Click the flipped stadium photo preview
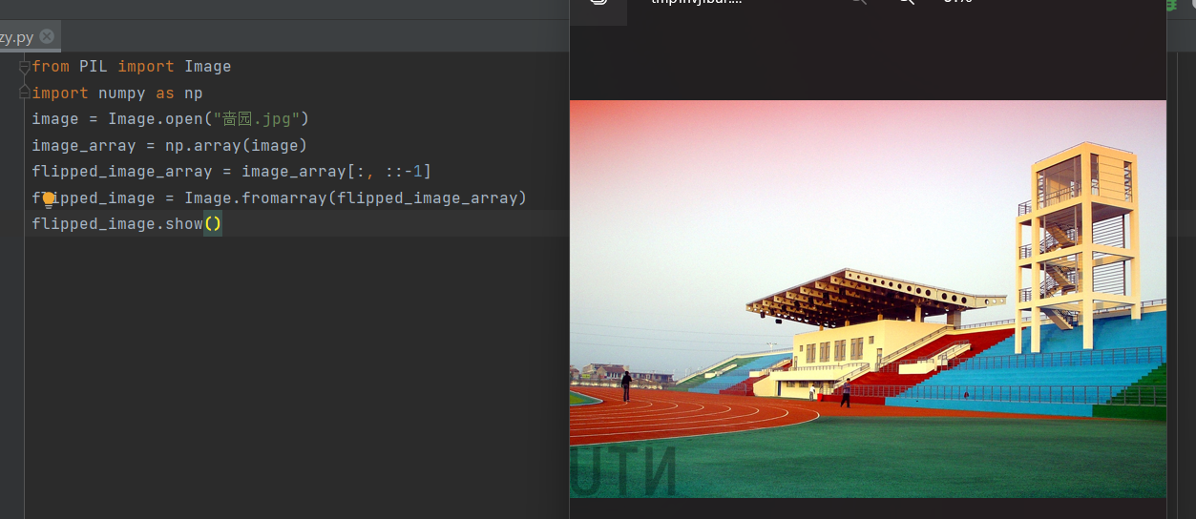The image size is (1196, 519). [x=868, y=299]
